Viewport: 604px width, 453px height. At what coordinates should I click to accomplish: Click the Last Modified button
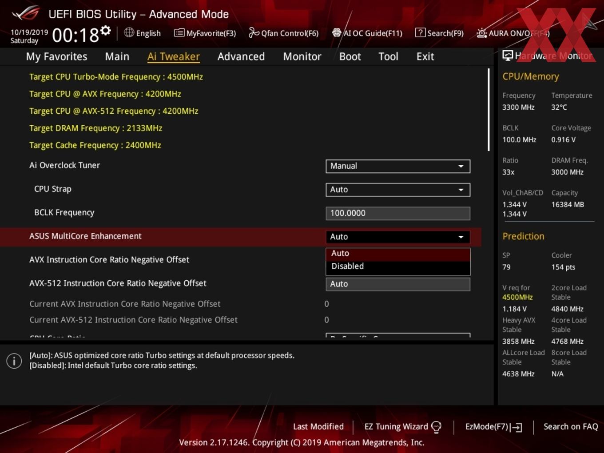point(318,427)
